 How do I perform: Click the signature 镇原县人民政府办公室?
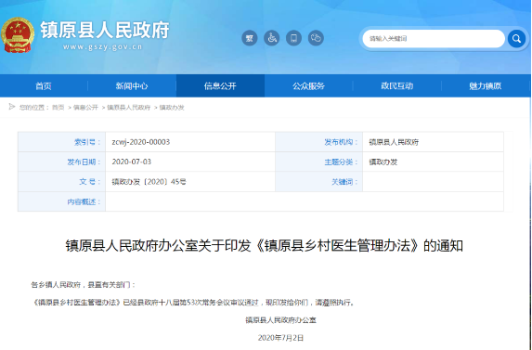click(x=281, y=319)
